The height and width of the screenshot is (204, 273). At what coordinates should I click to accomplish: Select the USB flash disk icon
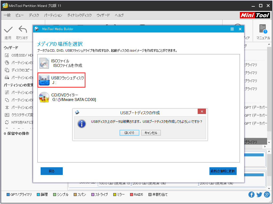click(x=44, y=80)
